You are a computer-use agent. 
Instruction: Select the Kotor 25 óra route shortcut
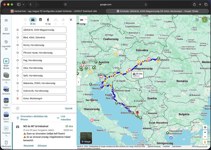[x=6, y=64]
